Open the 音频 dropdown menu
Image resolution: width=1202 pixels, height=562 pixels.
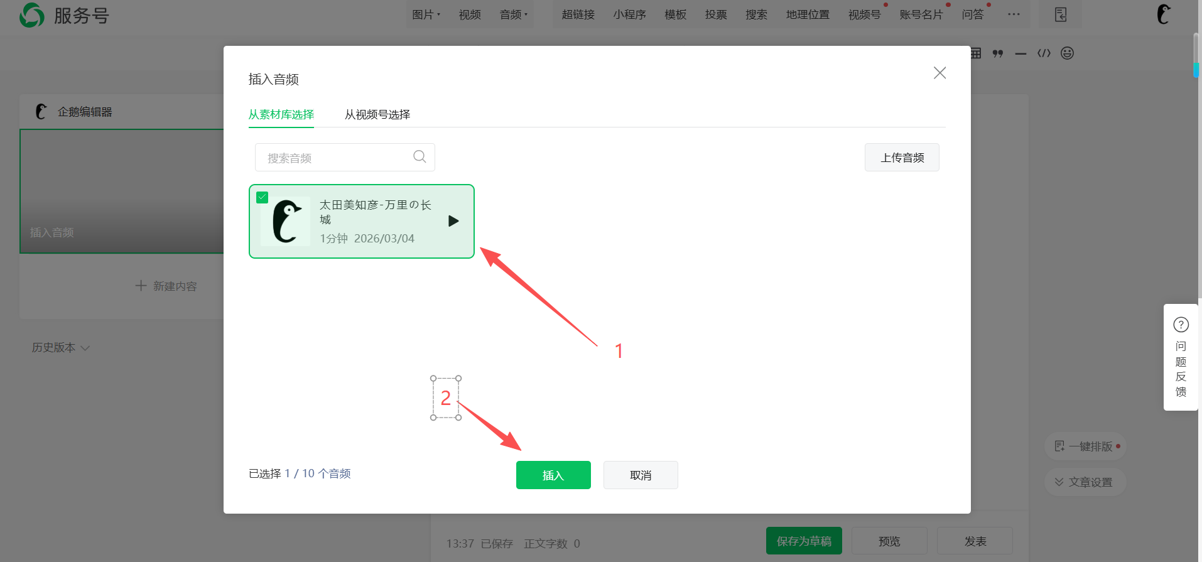(x=513, y=14)
